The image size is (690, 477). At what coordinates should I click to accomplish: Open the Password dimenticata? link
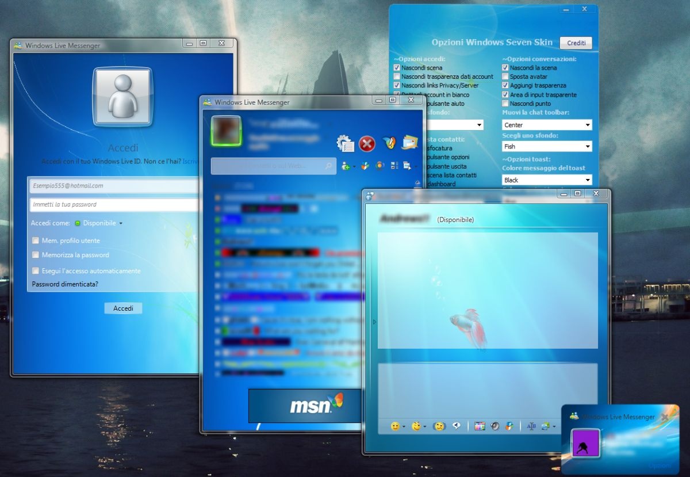tap(65, 284)
